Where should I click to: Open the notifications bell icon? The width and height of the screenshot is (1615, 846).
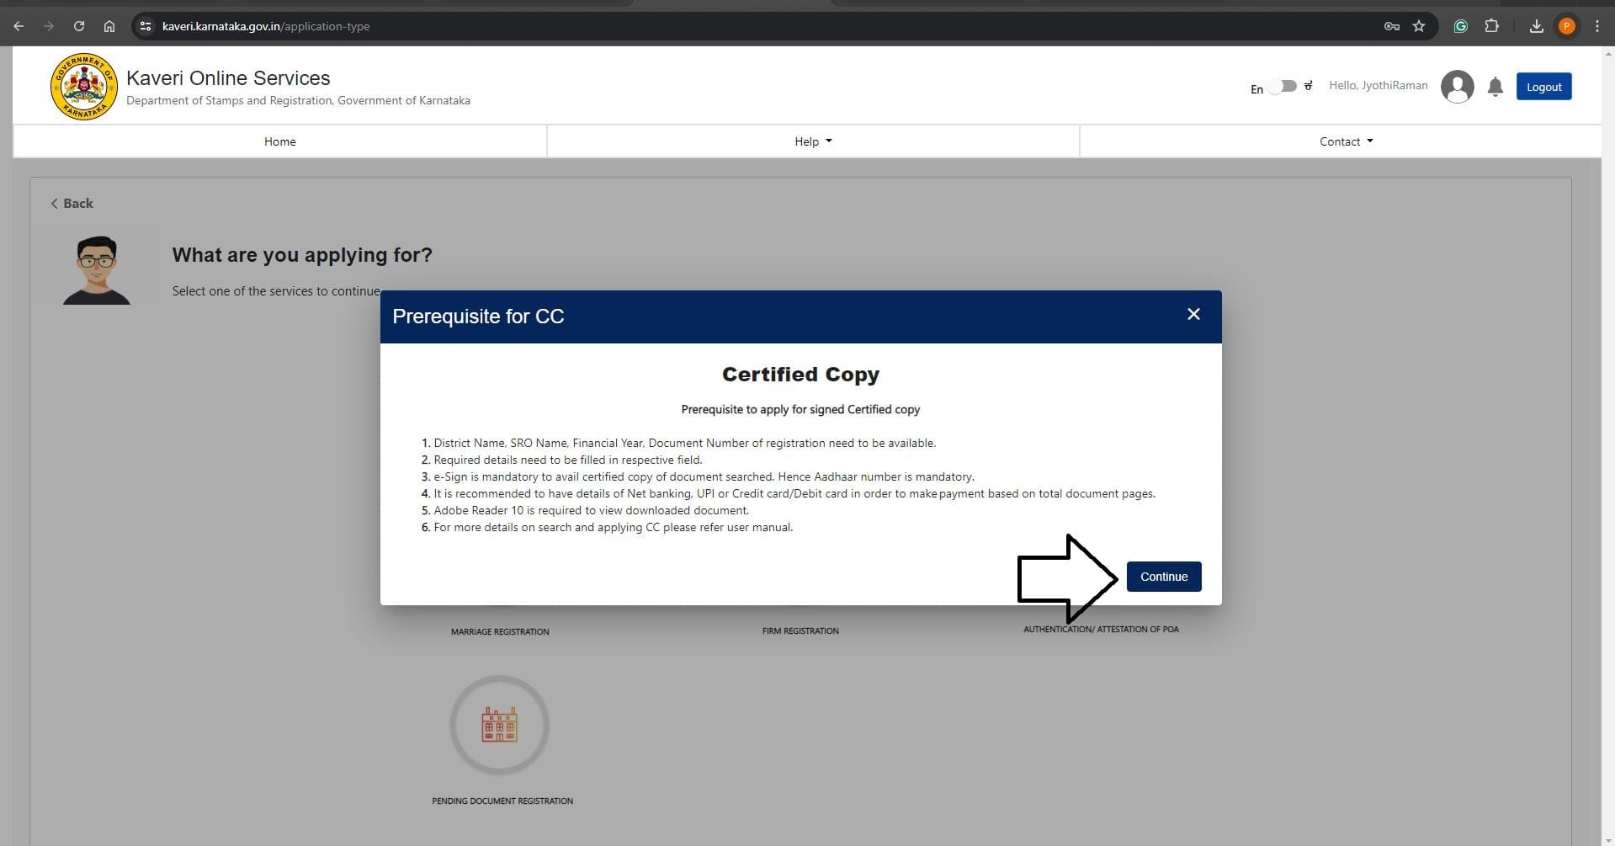point(1495,87)
